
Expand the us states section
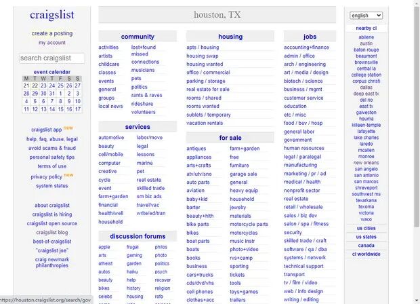tap(366, 237)
